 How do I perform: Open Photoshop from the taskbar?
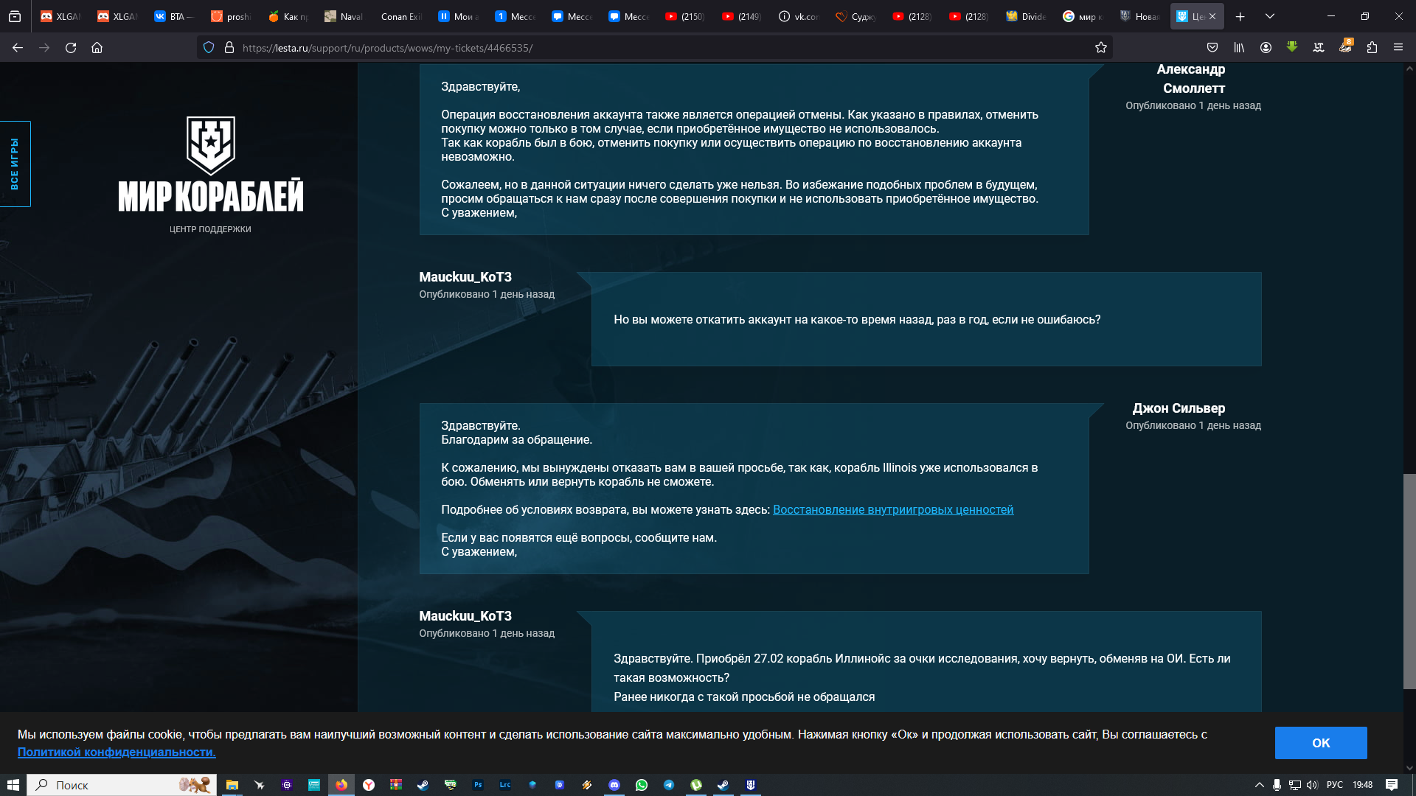[x=478, y=785]
